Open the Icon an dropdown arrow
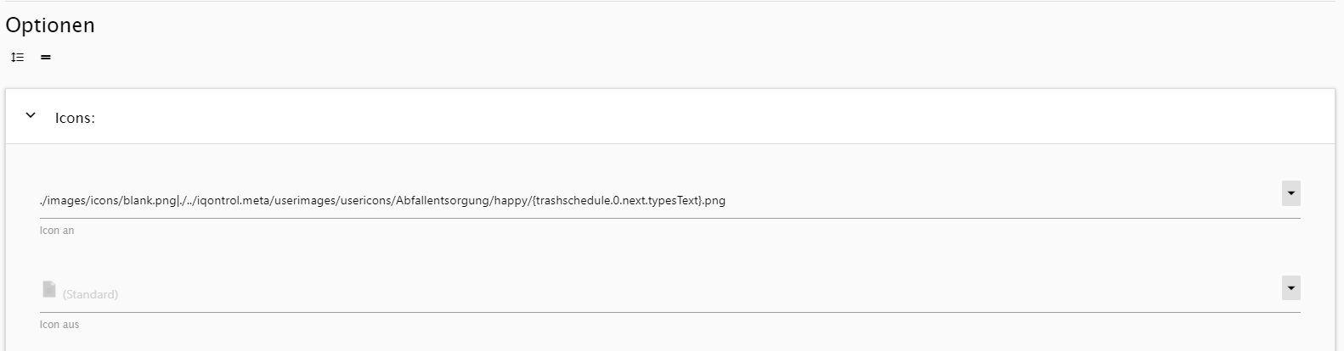This screenshot has width=1344, height=351. click(x=1290, y=193)
